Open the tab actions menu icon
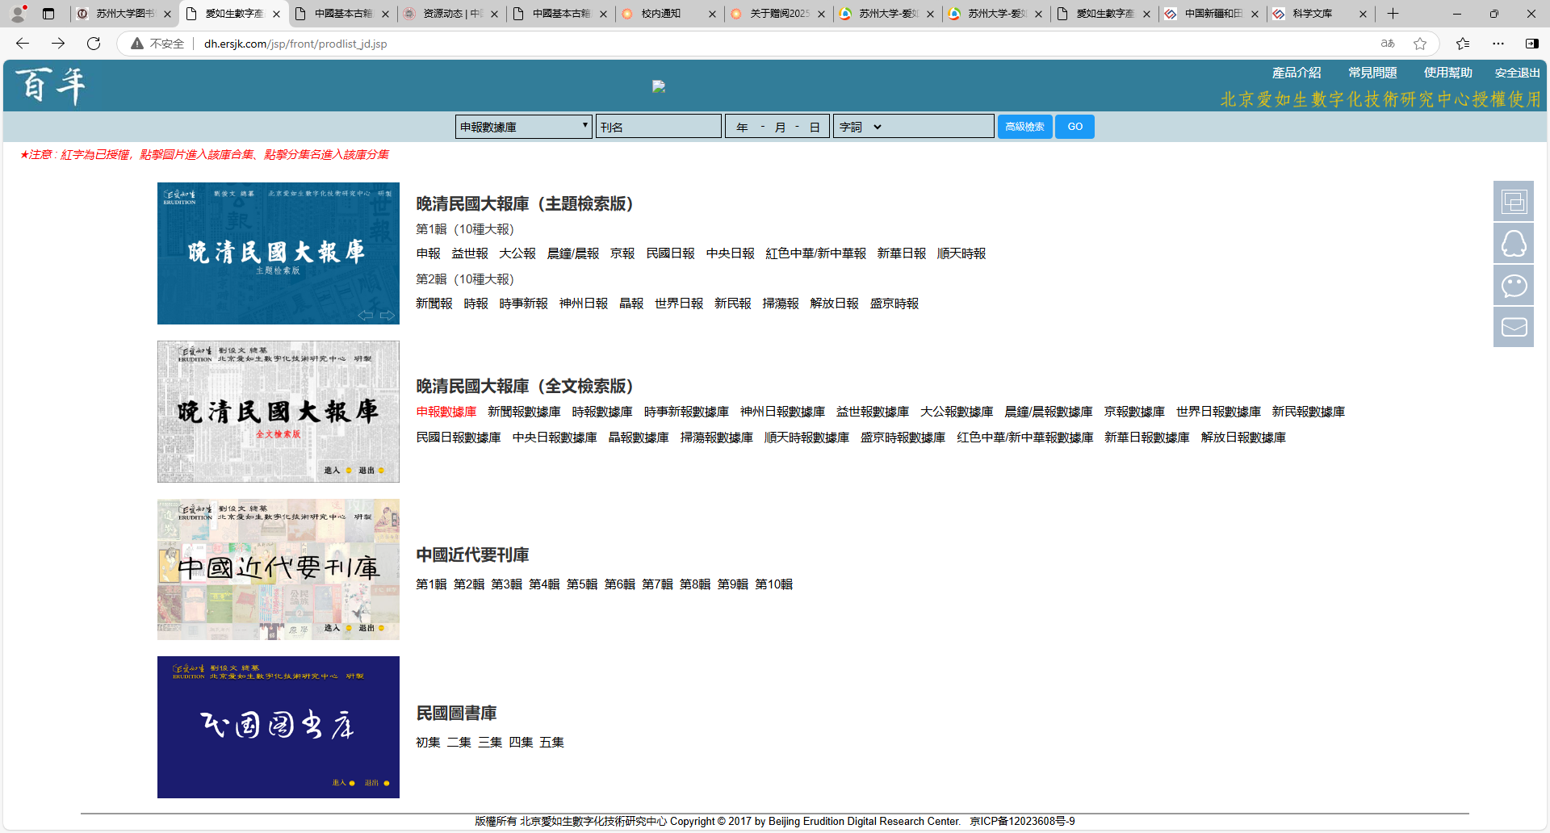1550x833 pixels. pos(48,14)
